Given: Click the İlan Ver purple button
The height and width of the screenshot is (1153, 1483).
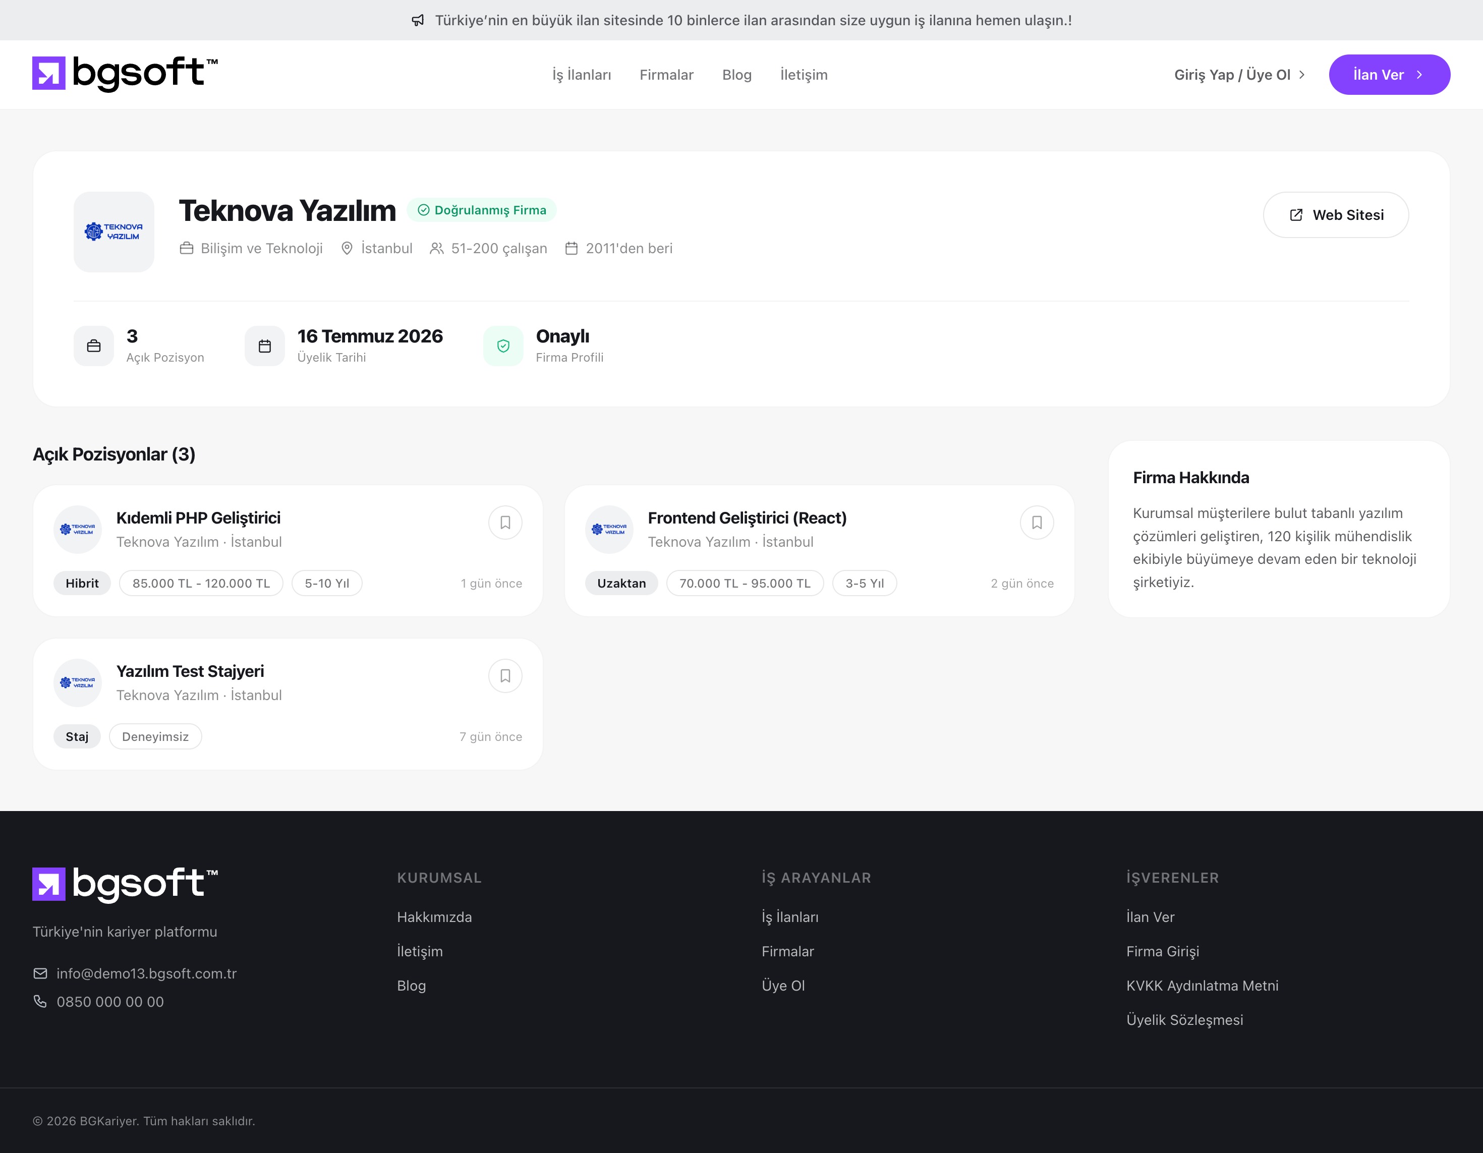Looking at the screenshot, I should click(1389, 75).
